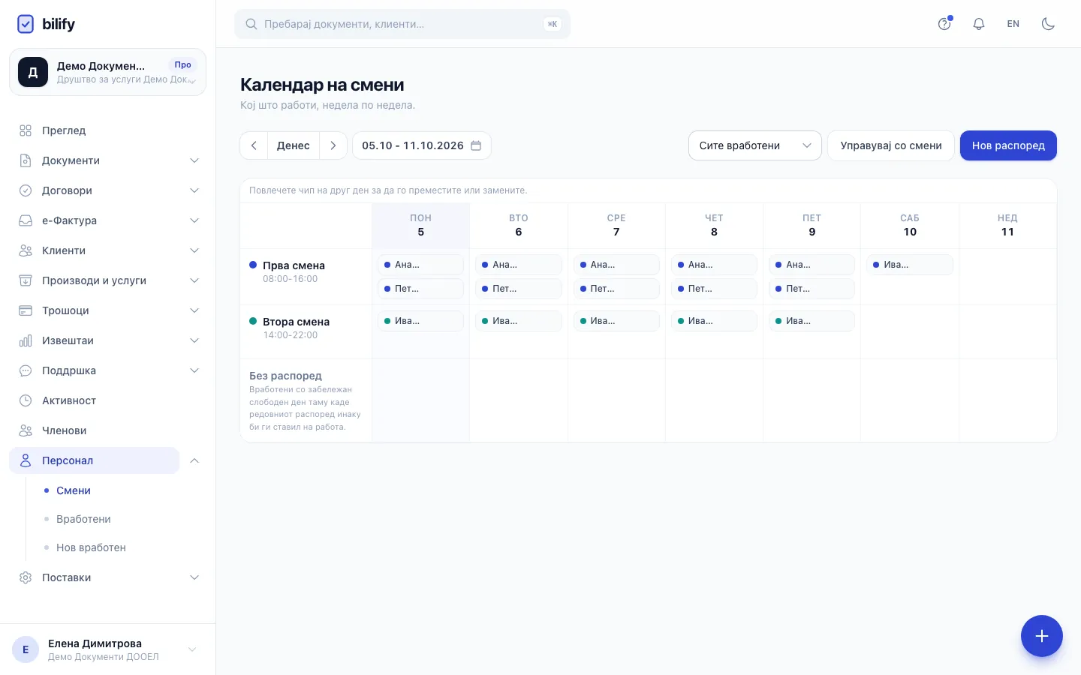The image size is (1081, 675).
Task: Click Активност clock icon
Action: pos(26,400)
